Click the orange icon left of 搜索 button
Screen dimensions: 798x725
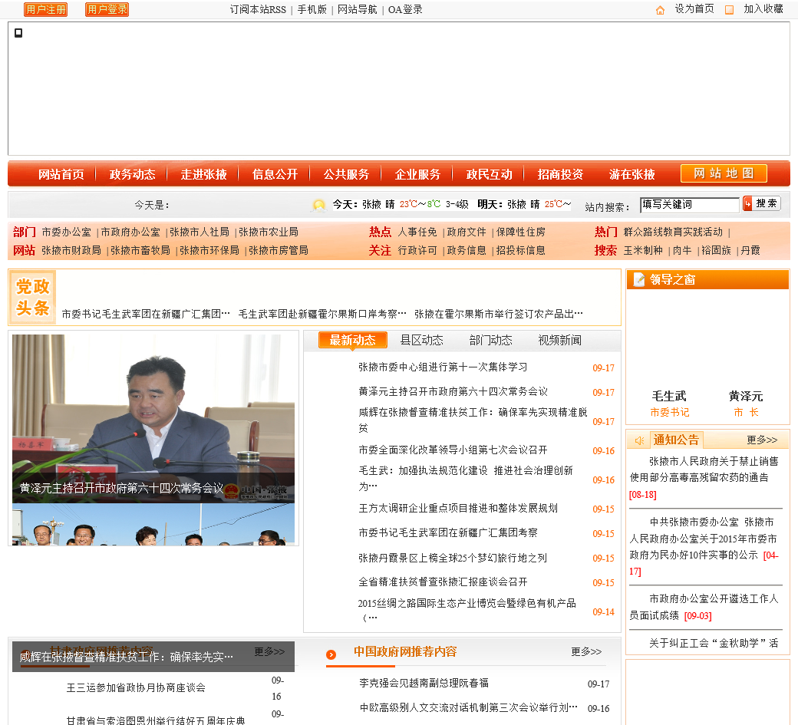coord(747,203)
